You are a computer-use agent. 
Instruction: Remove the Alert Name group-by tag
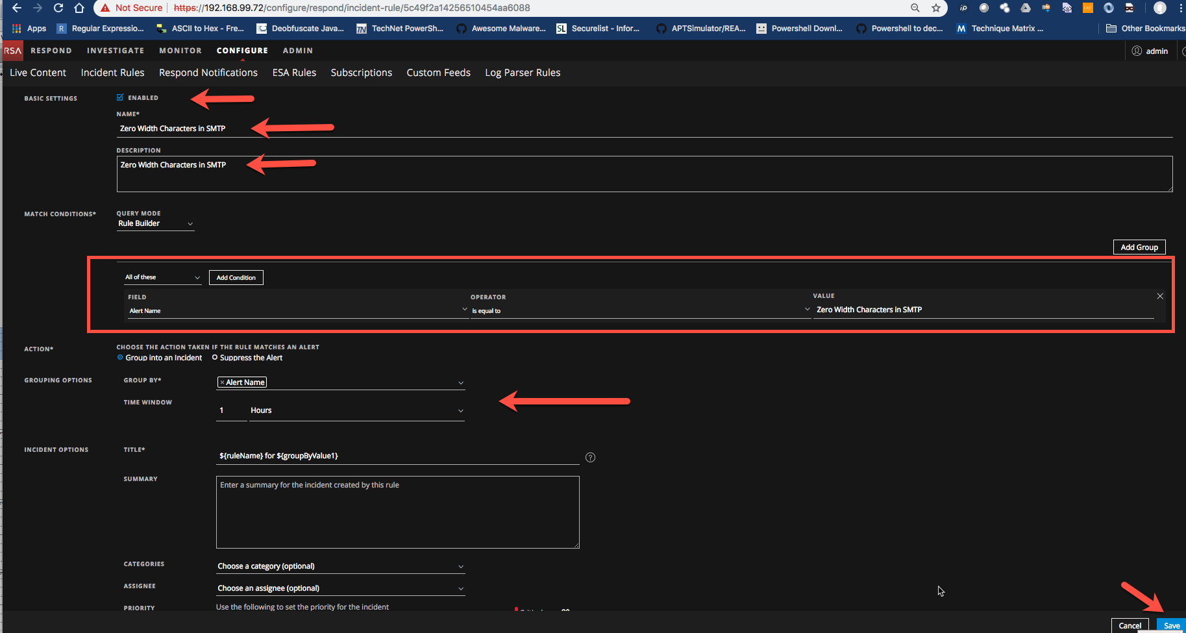[x=222, y=382]
